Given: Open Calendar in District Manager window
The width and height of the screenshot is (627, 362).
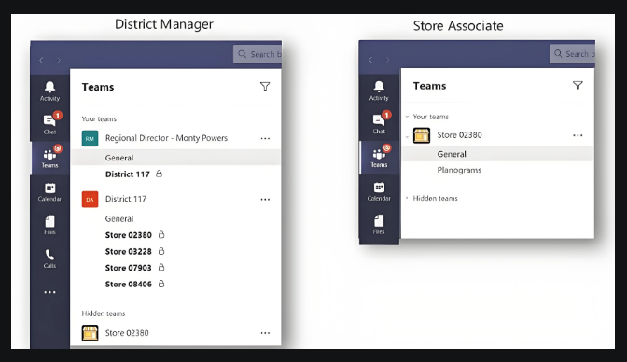Looking at the screenshot, I should pos(49,191).
